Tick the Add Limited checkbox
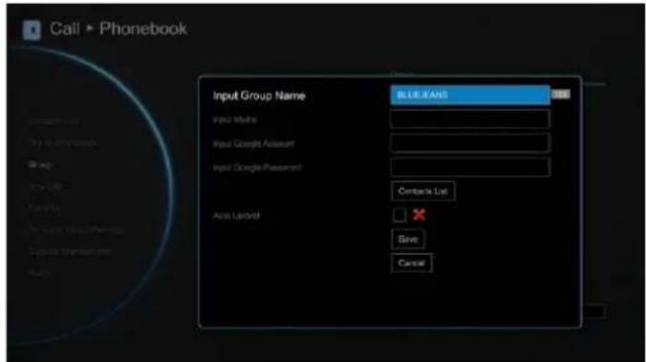Image resolution: width=646 pixels, height=362 pixels. 399,215
